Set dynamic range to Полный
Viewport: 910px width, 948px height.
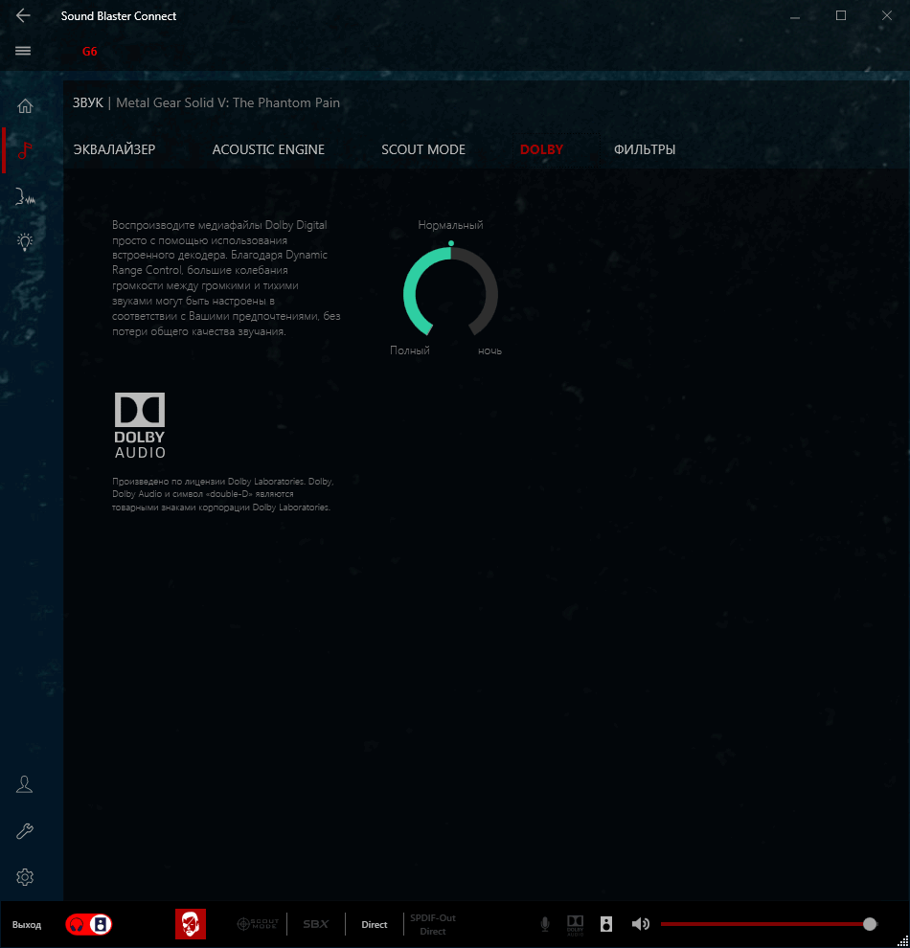click(410, 350)
